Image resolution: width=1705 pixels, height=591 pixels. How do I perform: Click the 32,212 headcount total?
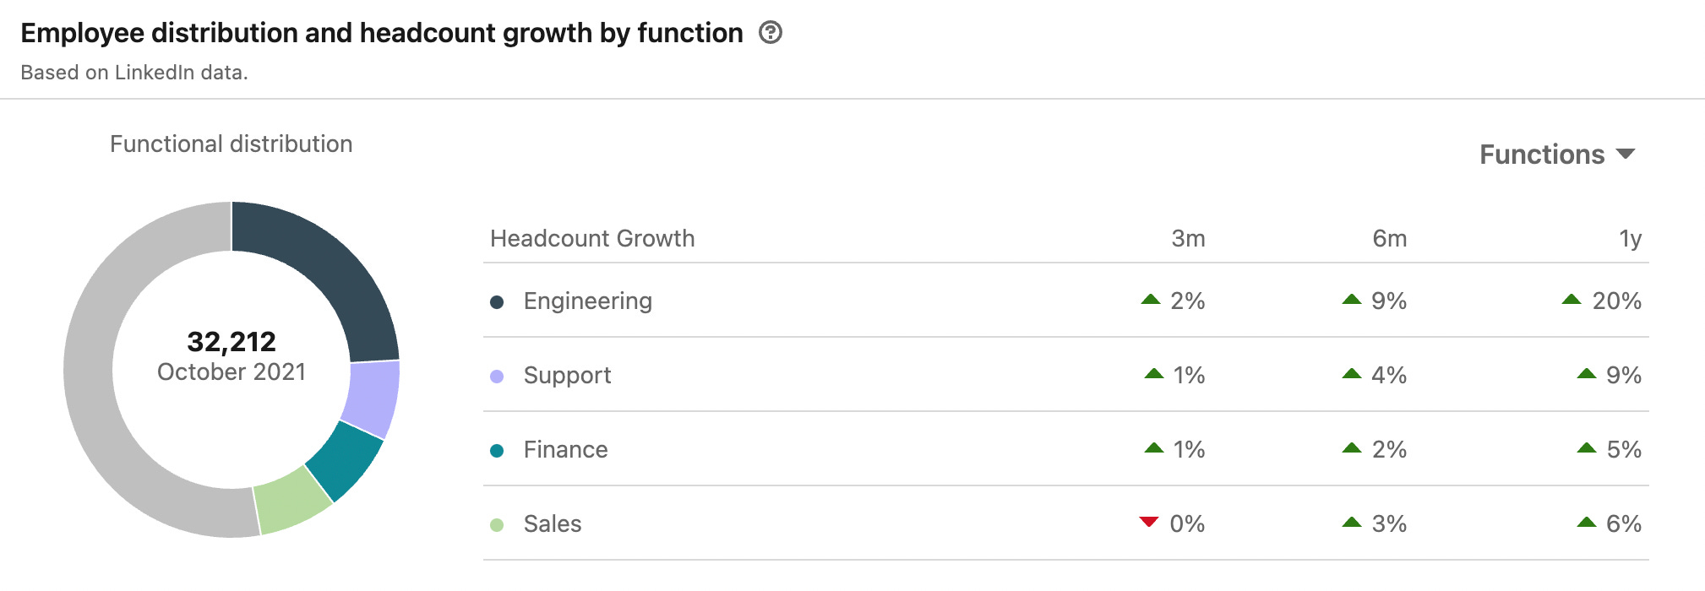point(232,342)
